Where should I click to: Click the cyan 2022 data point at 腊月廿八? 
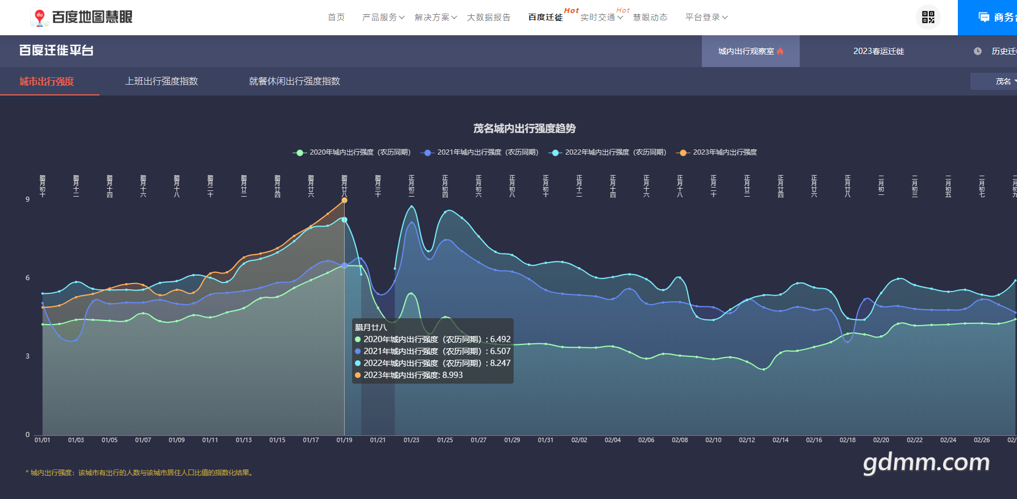point(344,219)
